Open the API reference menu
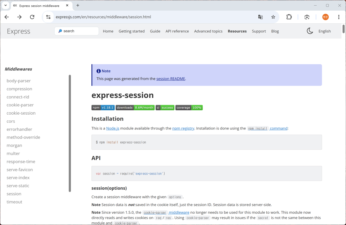346x225 pixels. click(x=177, y=31)
